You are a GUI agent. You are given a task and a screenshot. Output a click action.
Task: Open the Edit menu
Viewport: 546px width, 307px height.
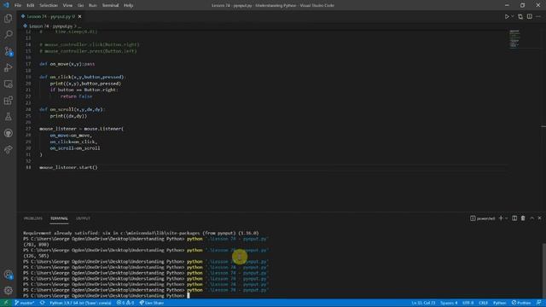point(31,5)
